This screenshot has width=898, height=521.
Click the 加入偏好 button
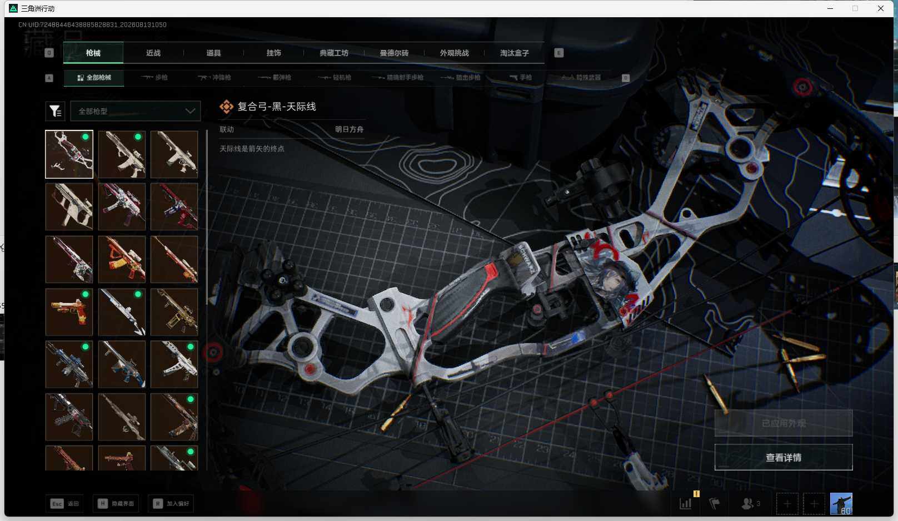pos(171,503)
